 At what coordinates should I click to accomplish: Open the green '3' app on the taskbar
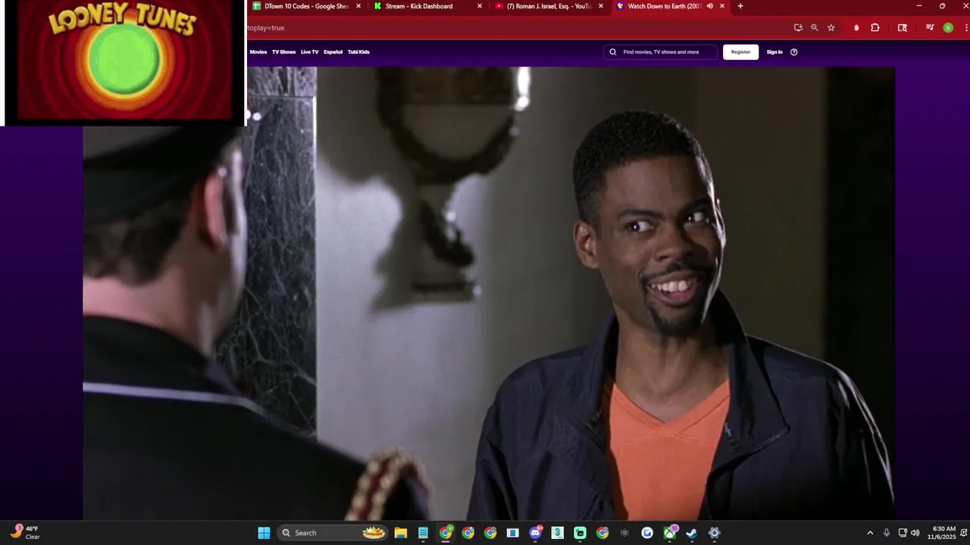point(558,533)
